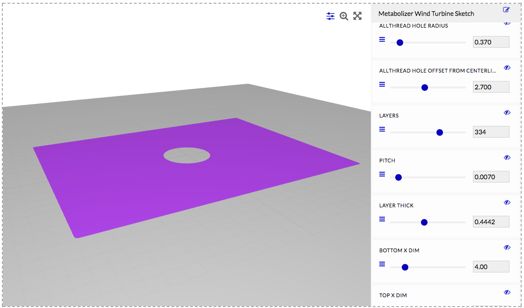Viewport: 524px width, 308px height.
Task: Click the TOP X DIM parameter label
Action: pos(393,295)
